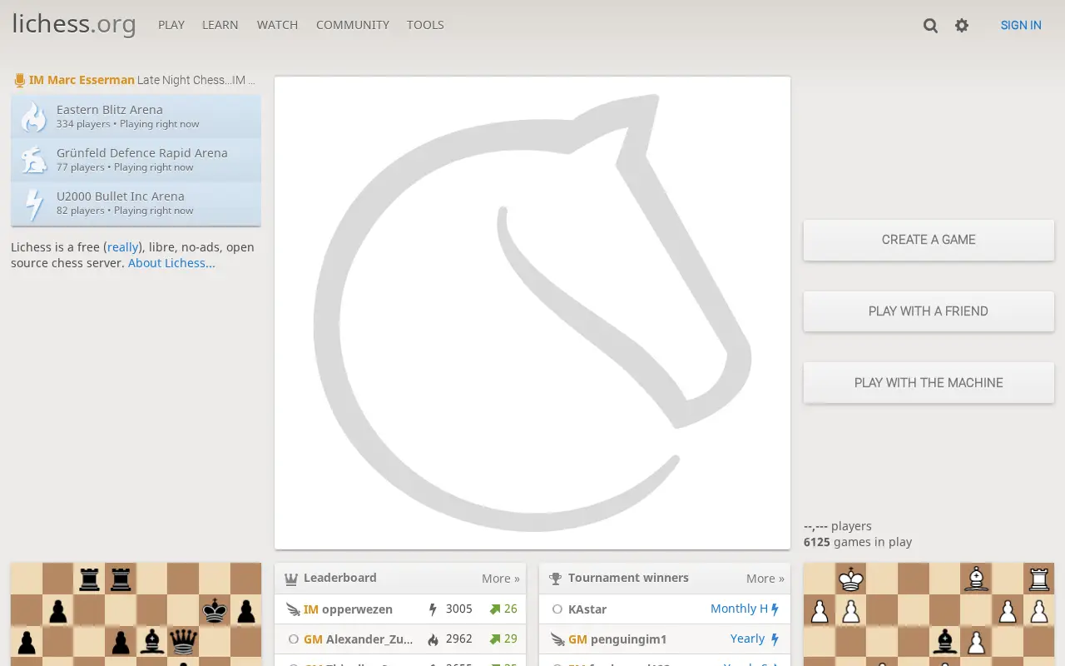Click the patron wing icon beside penguingim1

click(x=557, y=639)
